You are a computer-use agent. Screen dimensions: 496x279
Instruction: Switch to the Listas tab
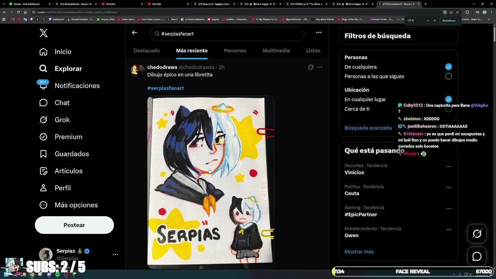point(313,51)
